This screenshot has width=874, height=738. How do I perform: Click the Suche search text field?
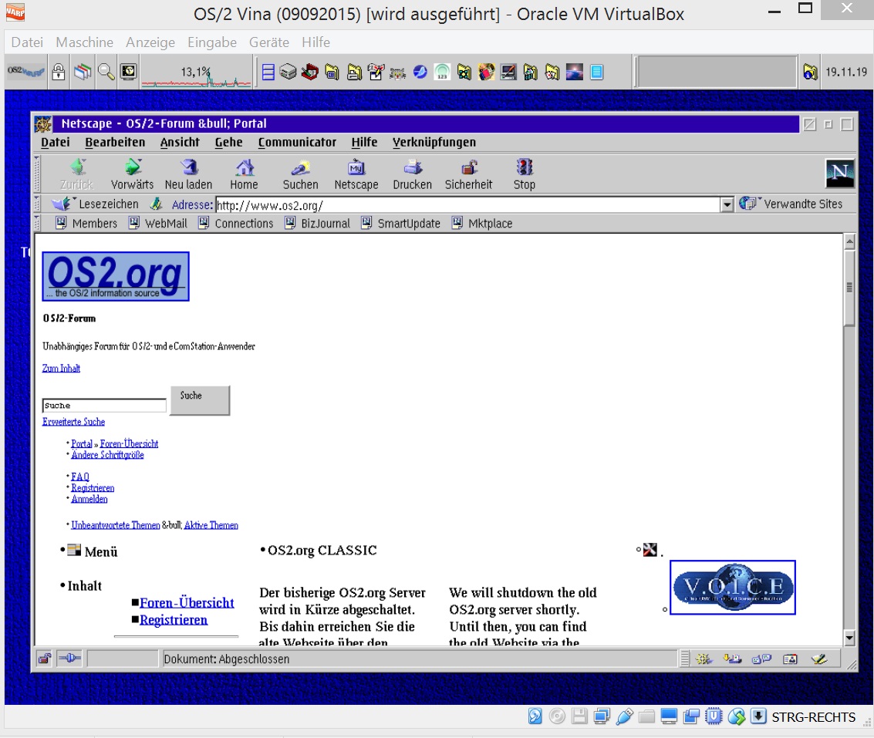pyautogui.click(x=104, y=405)
